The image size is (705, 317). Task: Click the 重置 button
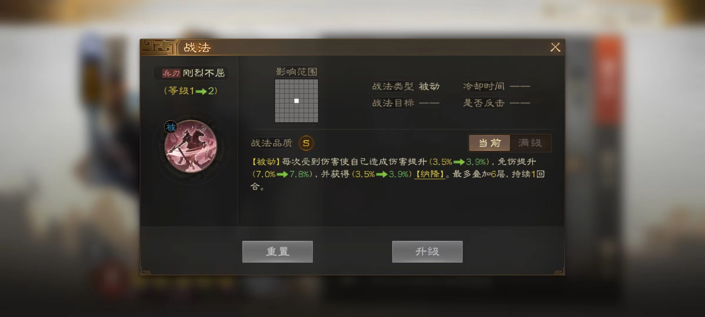pyautogui.click(x=277, y=252)
